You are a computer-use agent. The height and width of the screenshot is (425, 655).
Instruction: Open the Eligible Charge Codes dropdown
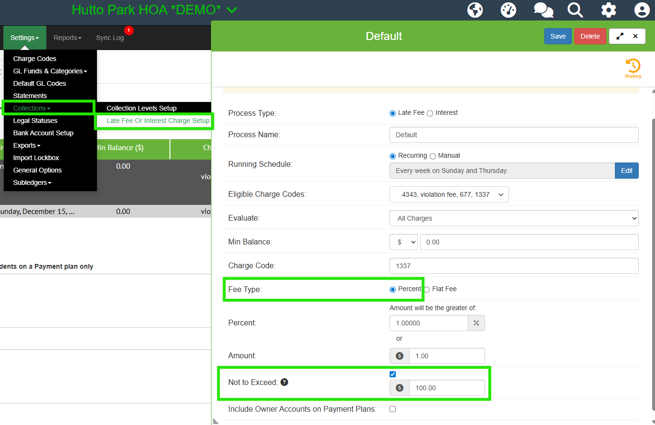pyautogui.click(x=449, y=194)
